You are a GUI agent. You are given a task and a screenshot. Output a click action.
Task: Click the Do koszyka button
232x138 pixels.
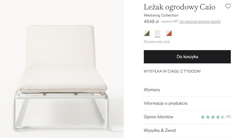click(x=187, y=57)
